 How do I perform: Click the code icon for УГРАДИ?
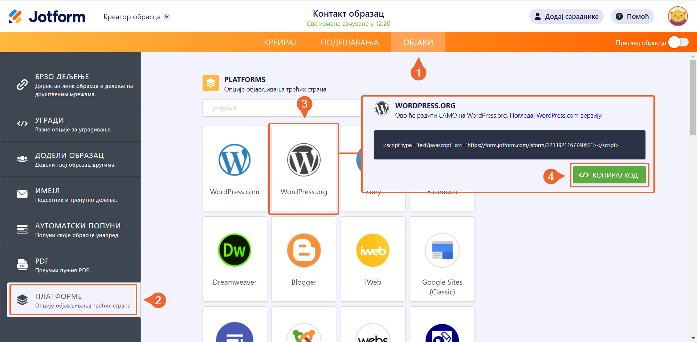coord(22,124)
